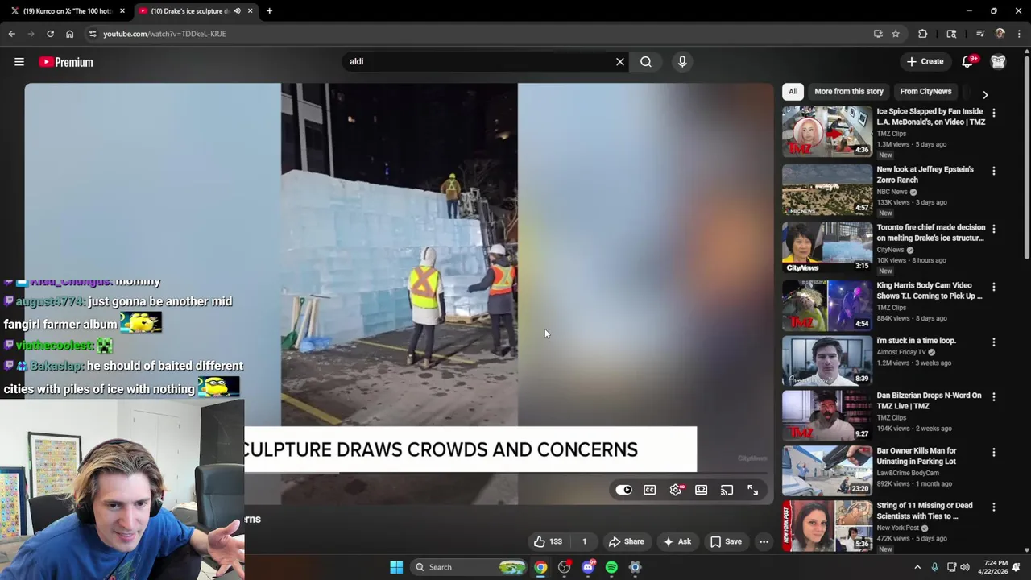
Task: Open more actions under the video
Action: (x=764, y=541)
